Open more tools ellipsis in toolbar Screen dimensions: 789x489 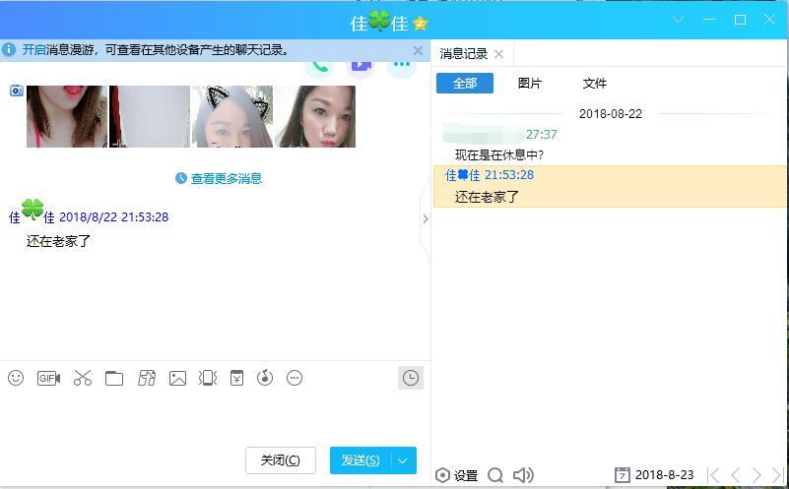(x=295, y=378)
